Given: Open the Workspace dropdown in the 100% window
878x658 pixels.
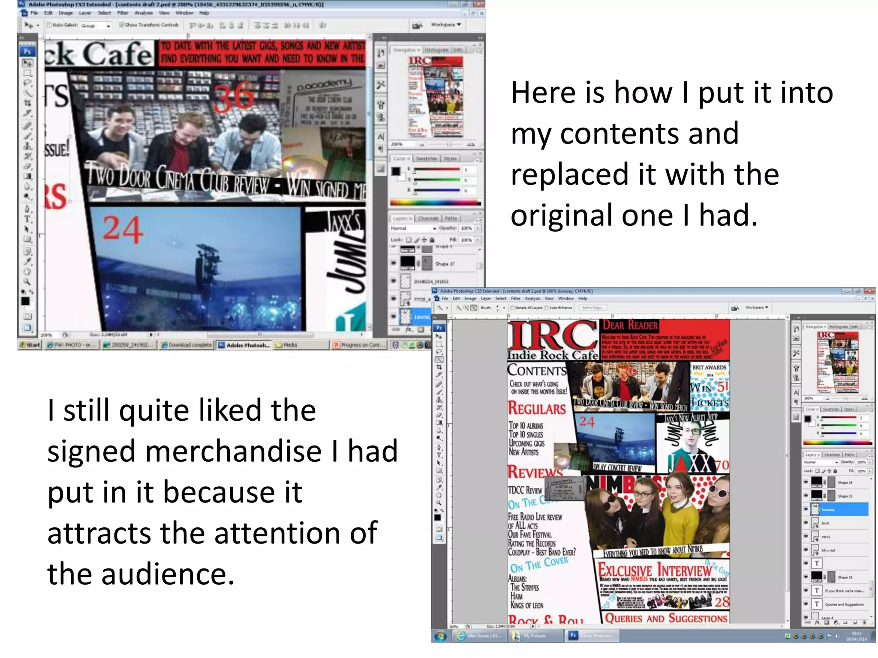Looking at the screenshot, I should 757,308.
